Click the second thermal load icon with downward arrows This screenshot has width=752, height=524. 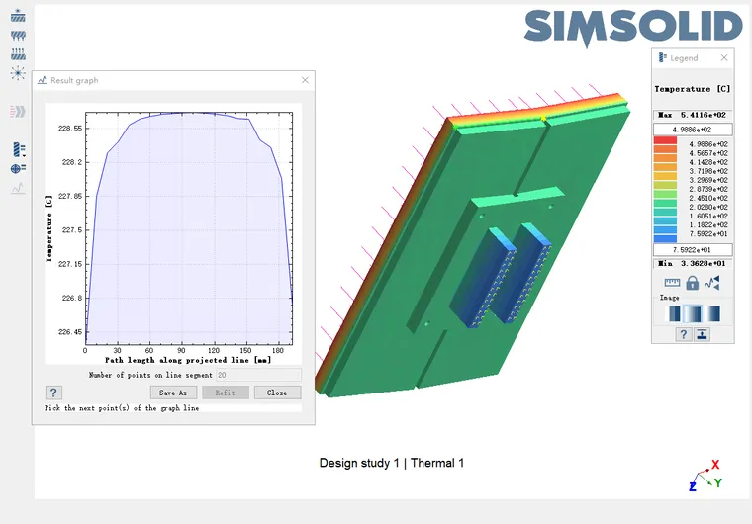tap(18, 35)
